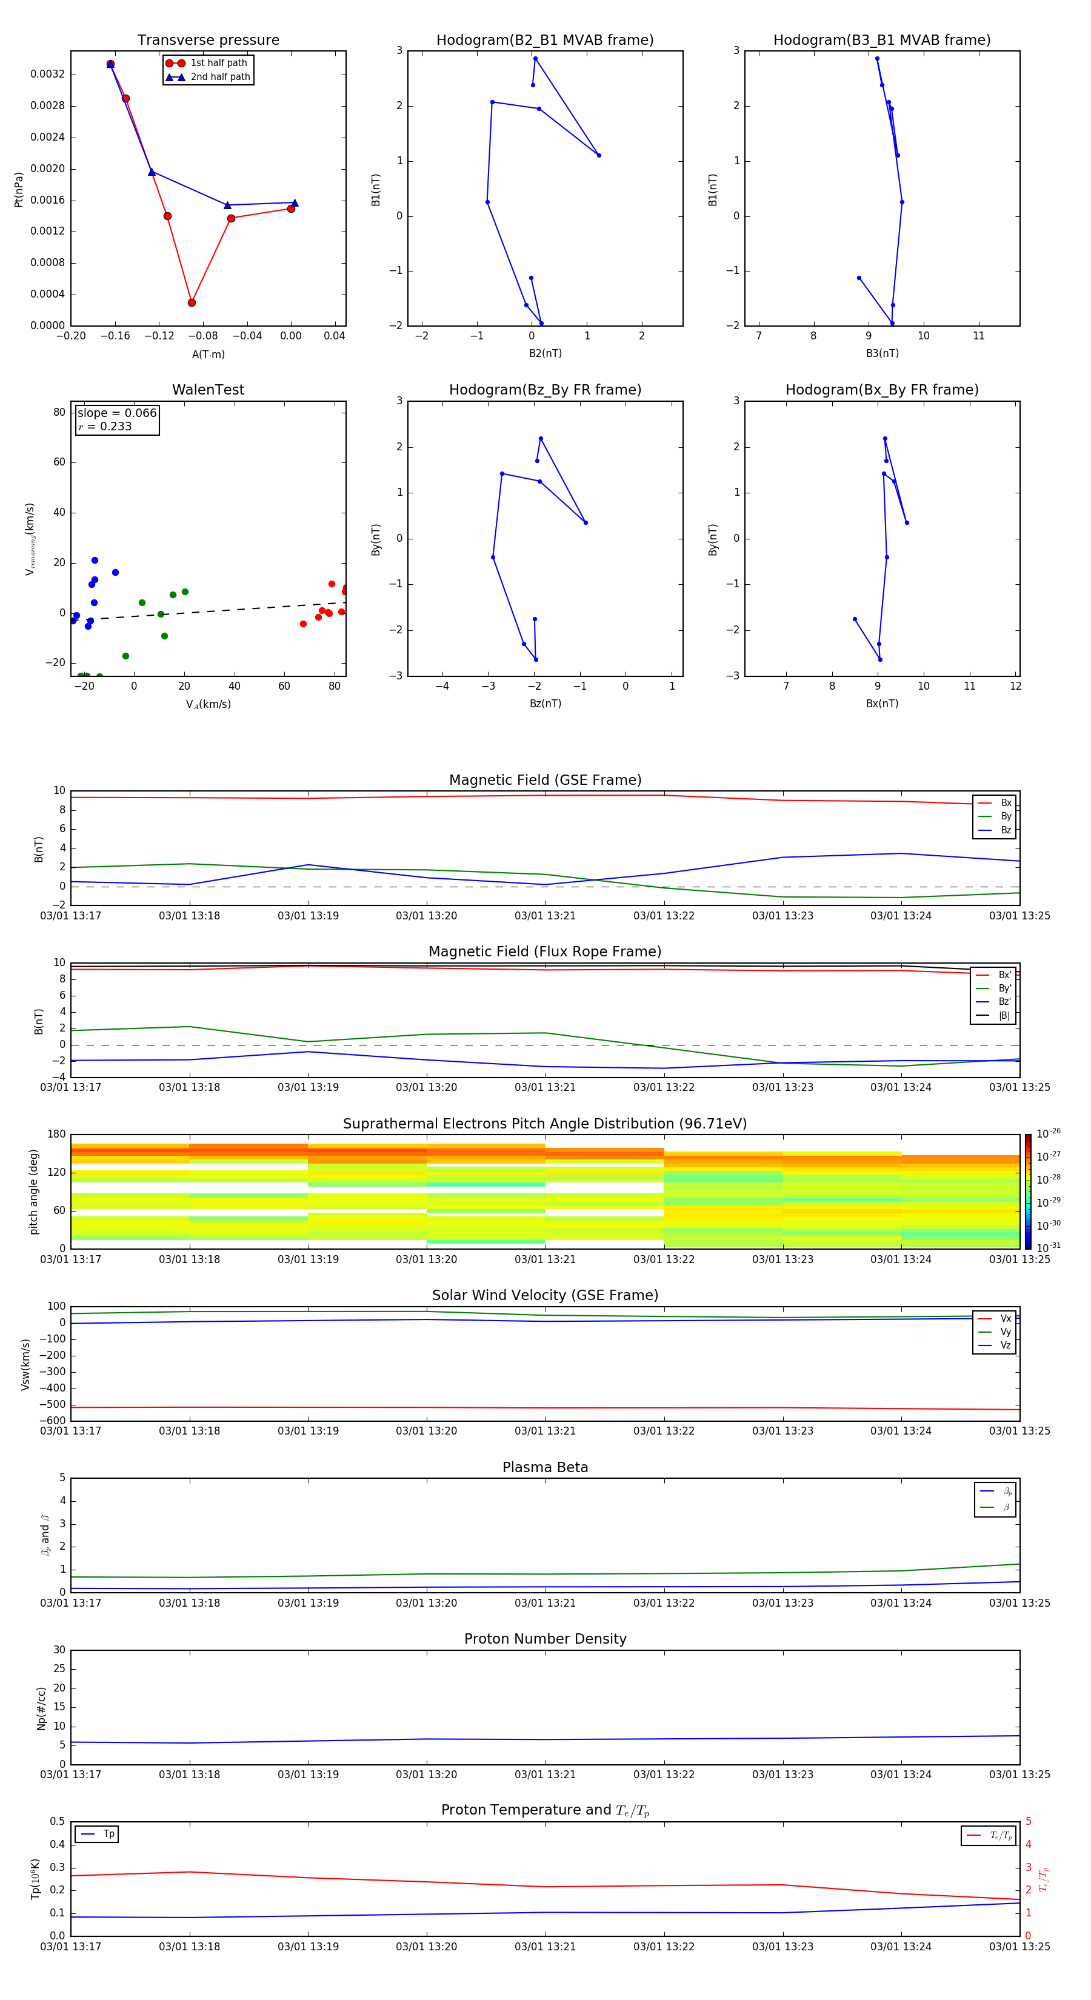Screen dimensions: 1091x2000
Task: Click the red right-side 'Te/Tp' axis label
Action: point(1044,1879)
